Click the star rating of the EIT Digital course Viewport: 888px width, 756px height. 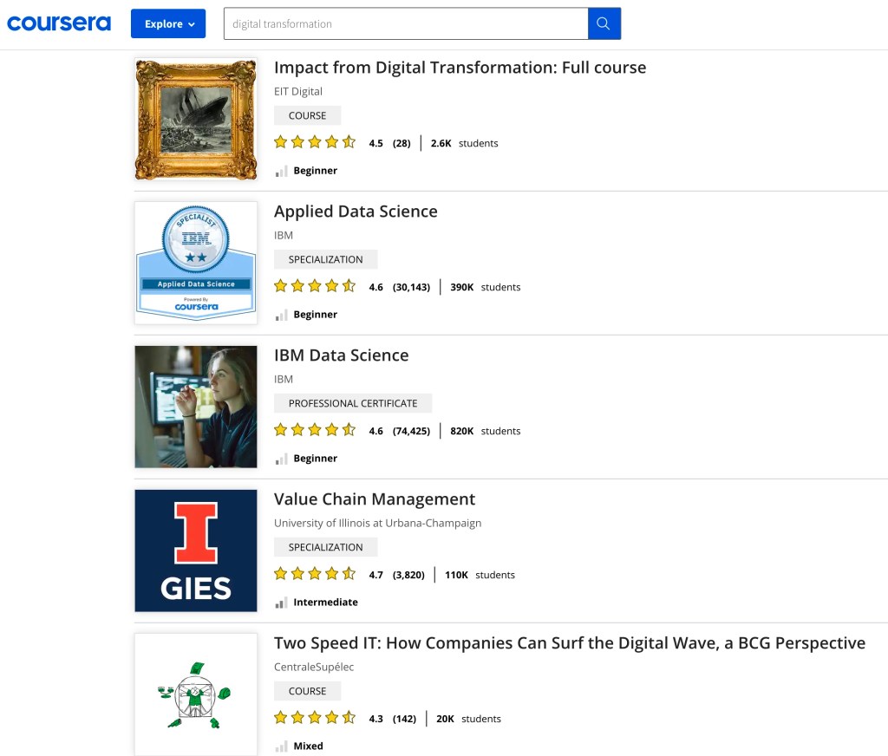[x=315, y=143]
